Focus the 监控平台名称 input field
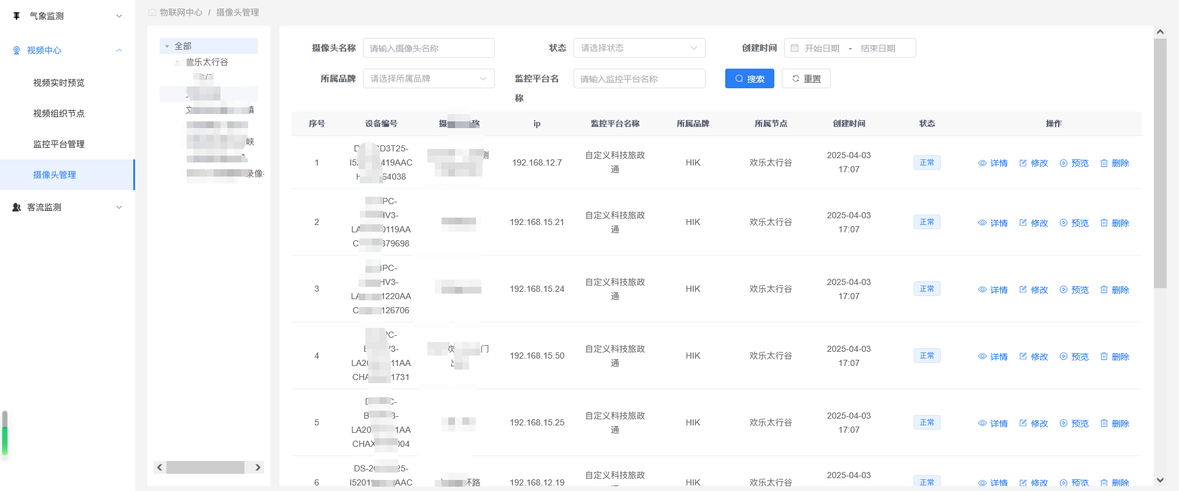 click(x=639, y=78)
